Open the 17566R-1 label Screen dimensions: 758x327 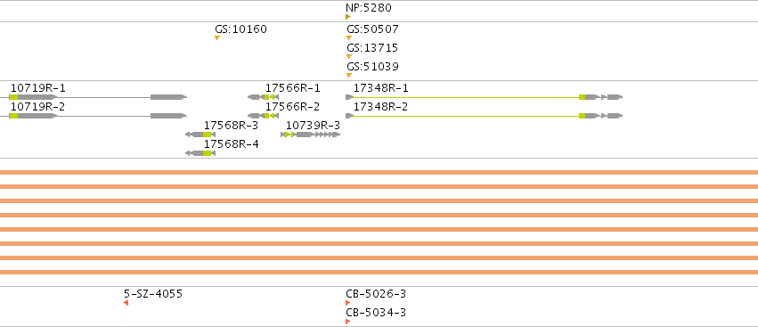[292, 88]
